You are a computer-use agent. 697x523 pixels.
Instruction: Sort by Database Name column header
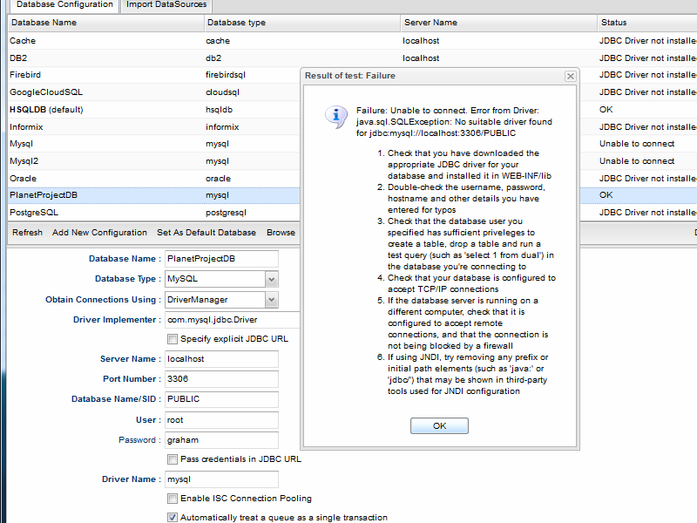(x=103, y=23)
